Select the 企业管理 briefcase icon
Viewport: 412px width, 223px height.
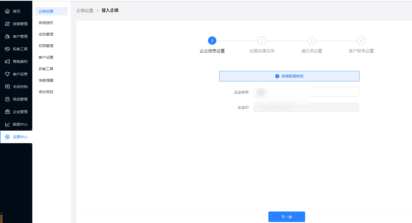pyautogui.click(x=7, y=112)
